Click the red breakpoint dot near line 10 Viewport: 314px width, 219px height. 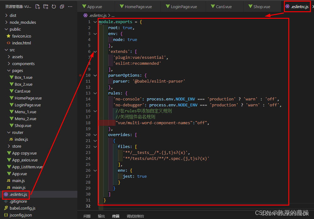[x=80, y=75]
